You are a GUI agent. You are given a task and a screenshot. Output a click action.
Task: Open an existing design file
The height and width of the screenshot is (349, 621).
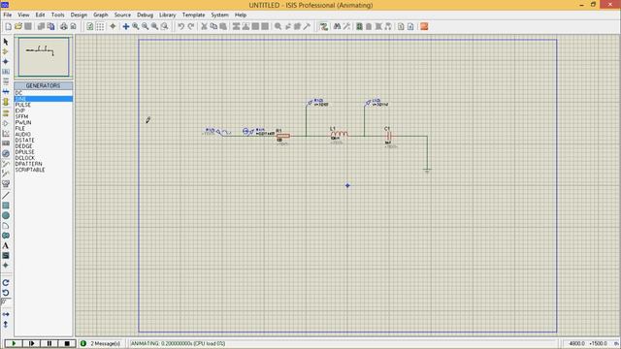pyautogui.click(x=18, y=26)
